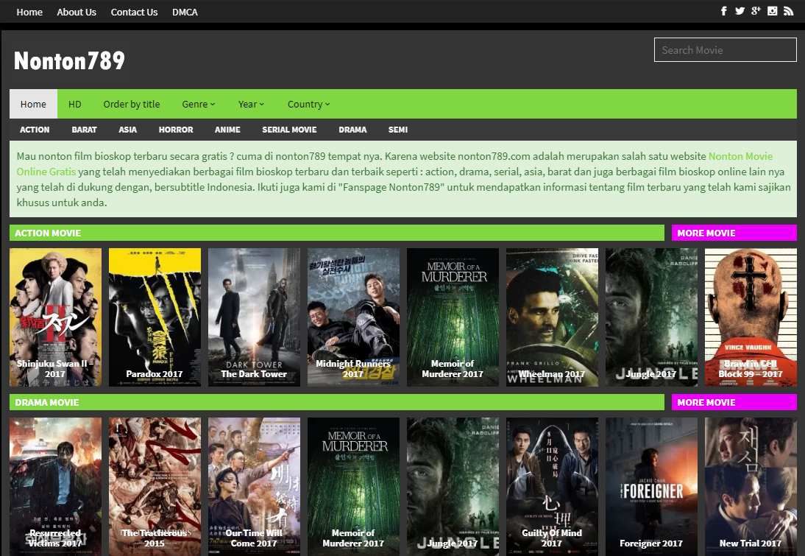
Task: Open the Google Plus social icon
Action: point(756,11)
